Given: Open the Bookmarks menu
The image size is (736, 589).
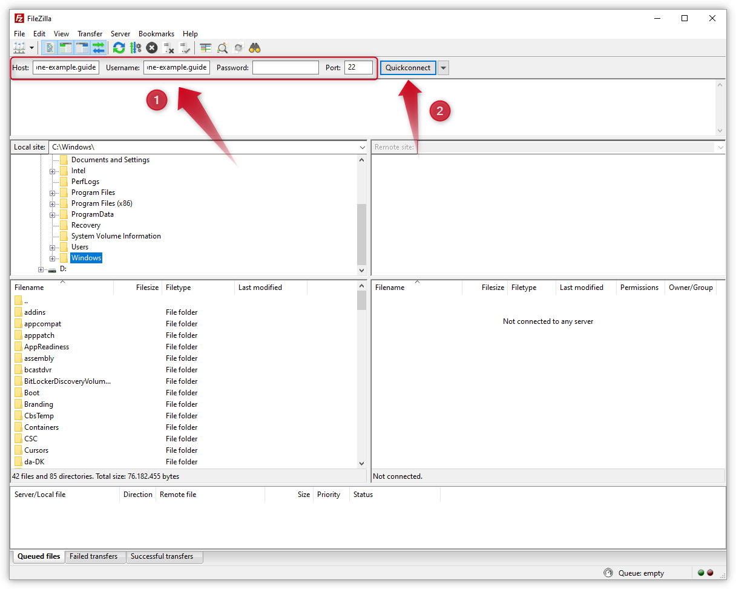Looking at the screenshot, I should (x=156, y=34).
